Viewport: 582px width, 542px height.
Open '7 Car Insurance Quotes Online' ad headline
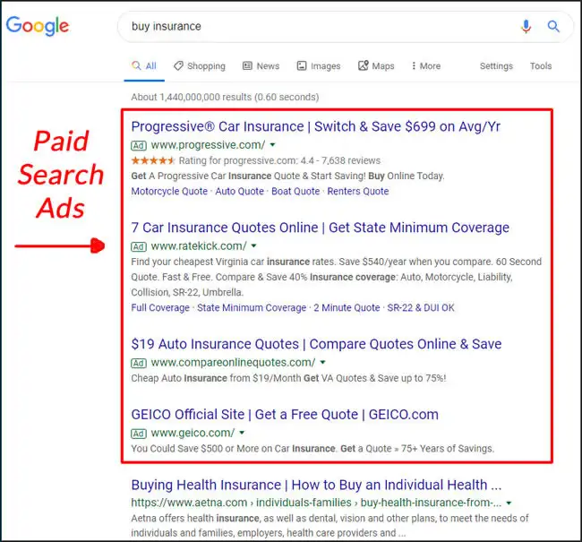[x=320, y=228]
